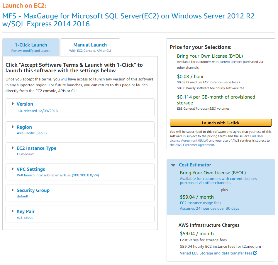Click '$59.04 / month' under AWS Infrastructure Charges
Screen dimensions: 278x265
[x=197, y=233]
